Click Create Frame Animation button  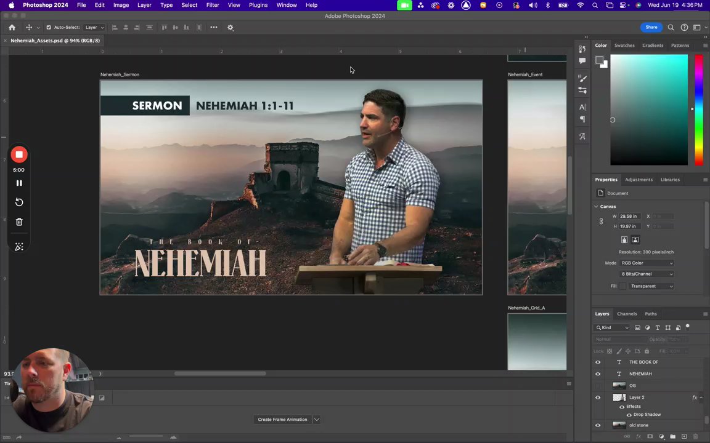[282, 420]
